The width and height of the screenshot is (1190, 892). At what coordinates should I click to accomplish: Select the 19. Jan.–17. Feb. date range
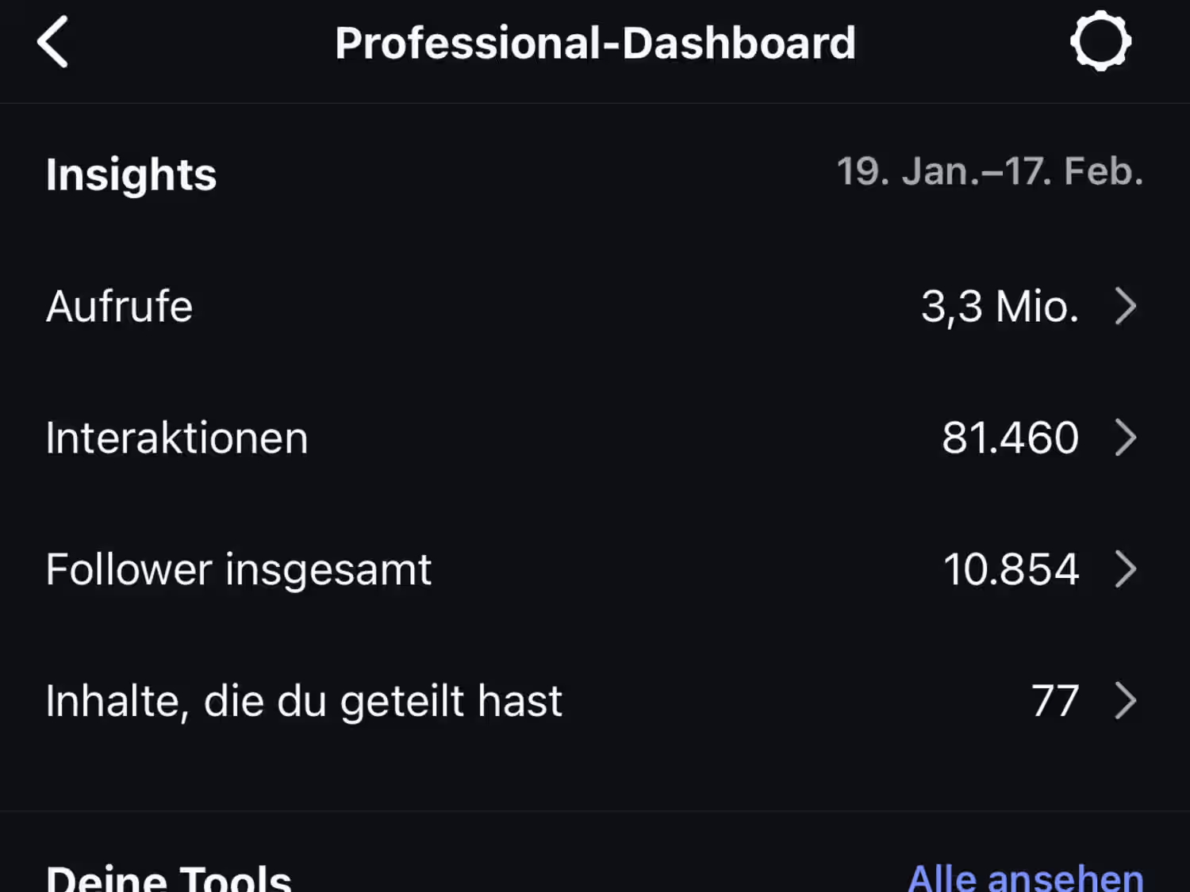[989, 171]
